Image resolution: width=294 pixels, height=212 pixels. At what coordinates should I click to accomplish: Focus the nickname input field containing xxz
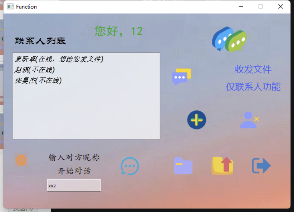click(x=74, y=185)
